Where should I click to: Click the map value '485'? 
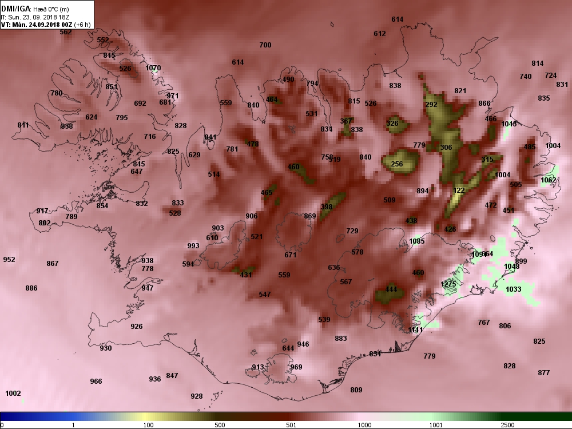coord(530,147)
